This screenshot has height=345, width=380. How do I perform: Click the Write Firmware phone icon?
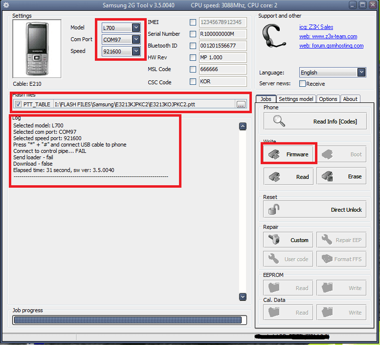click(x=274, y=154)
